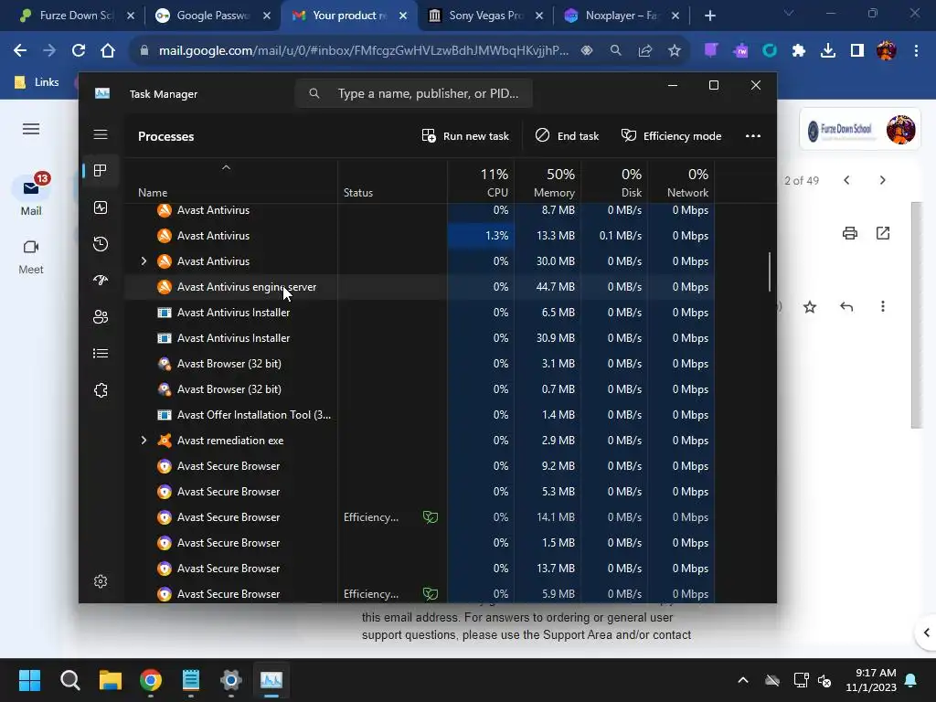Open Performance page in Task Manager sidebar
This screenshot has width=936, height=702.
coord(101,207)
